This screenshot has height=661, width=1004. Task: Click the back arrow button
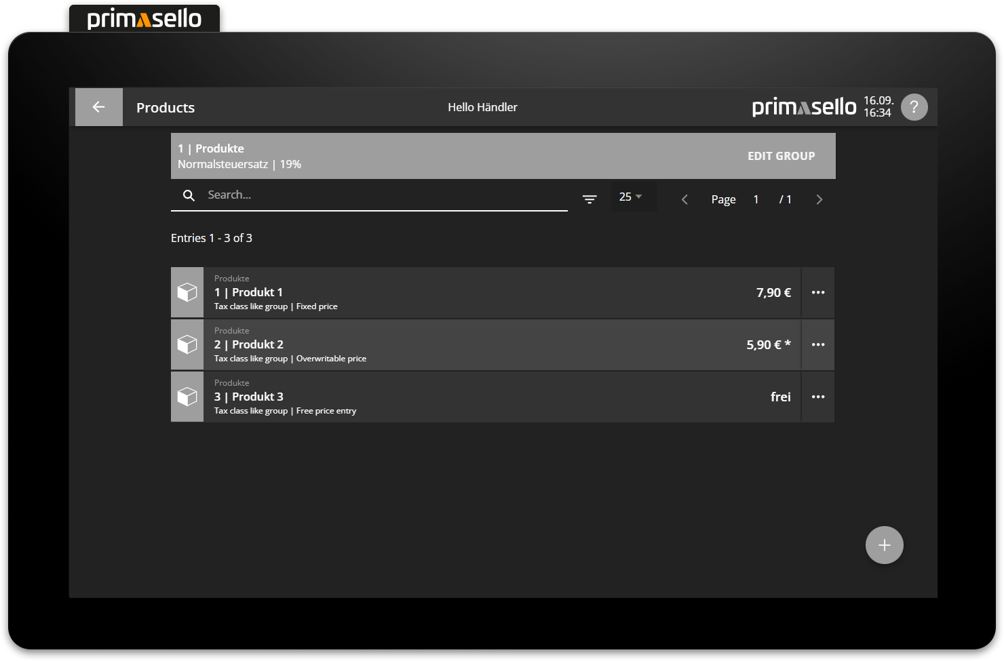(x=98, y=107)
